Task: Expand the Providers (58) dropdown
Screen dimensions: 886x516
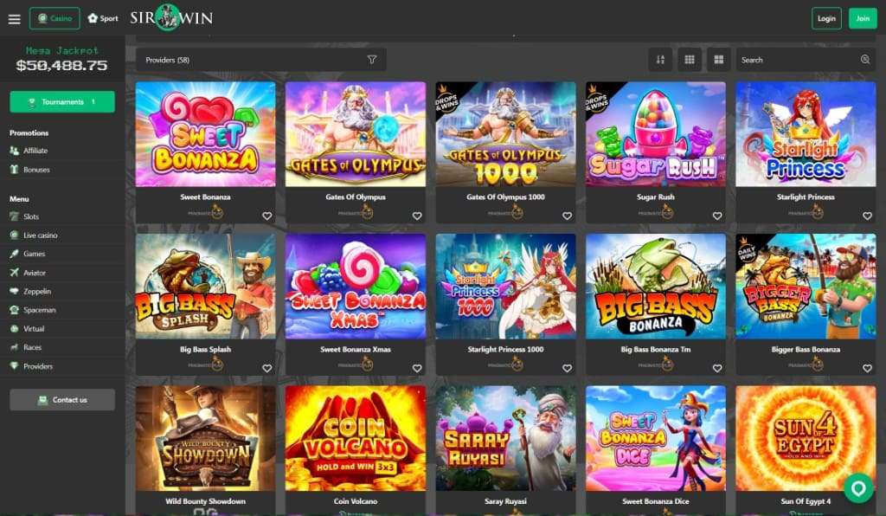Action: (x=261, y=60)
